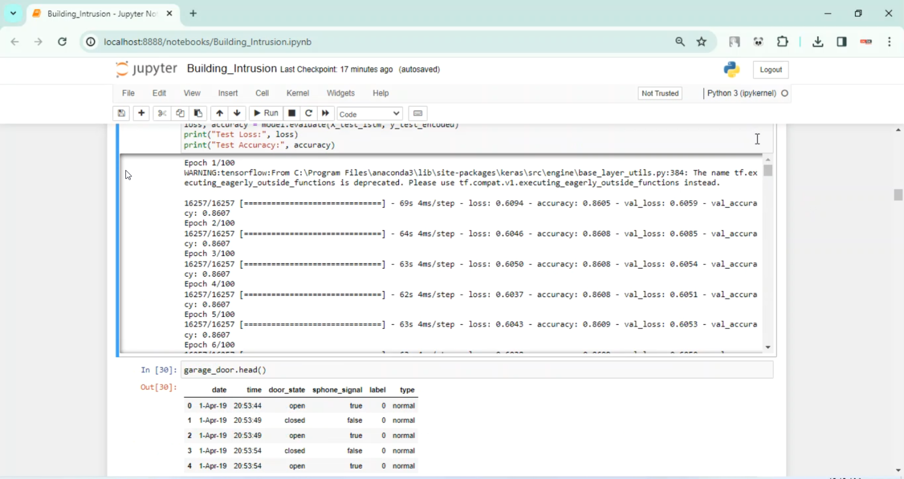Open the Cell menu

point(262,93)
